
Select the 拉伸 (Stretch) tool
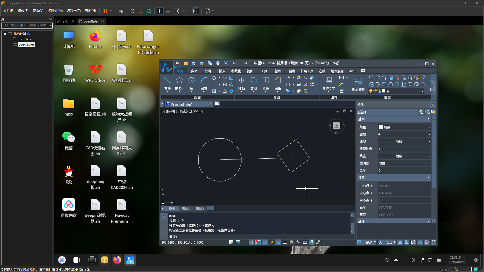point(266,83)
